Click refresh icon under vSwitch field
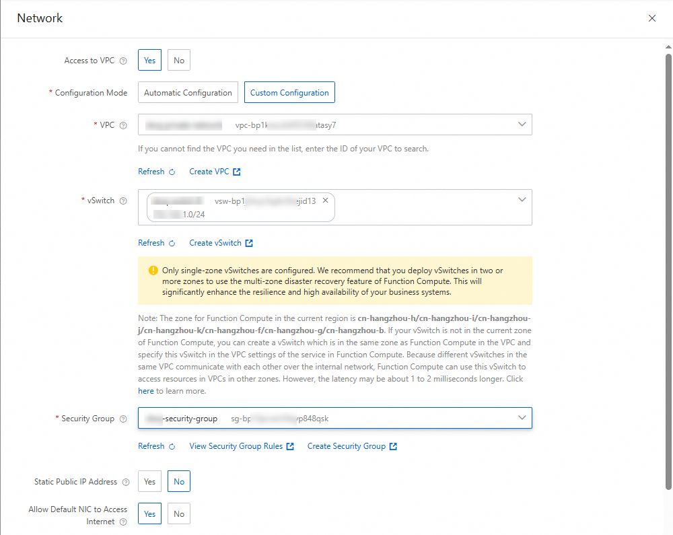The width and height of the screenshot is (673, 535). pos(172,243)
